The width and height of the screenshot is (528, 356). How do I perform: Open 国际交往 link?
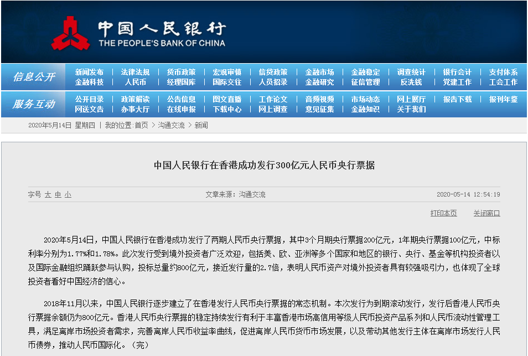227,82
